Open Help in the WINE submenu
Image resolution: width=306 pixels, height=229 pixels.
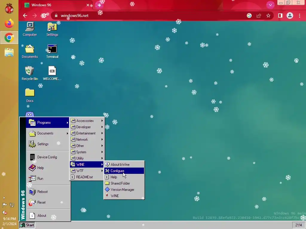[124, 177]
